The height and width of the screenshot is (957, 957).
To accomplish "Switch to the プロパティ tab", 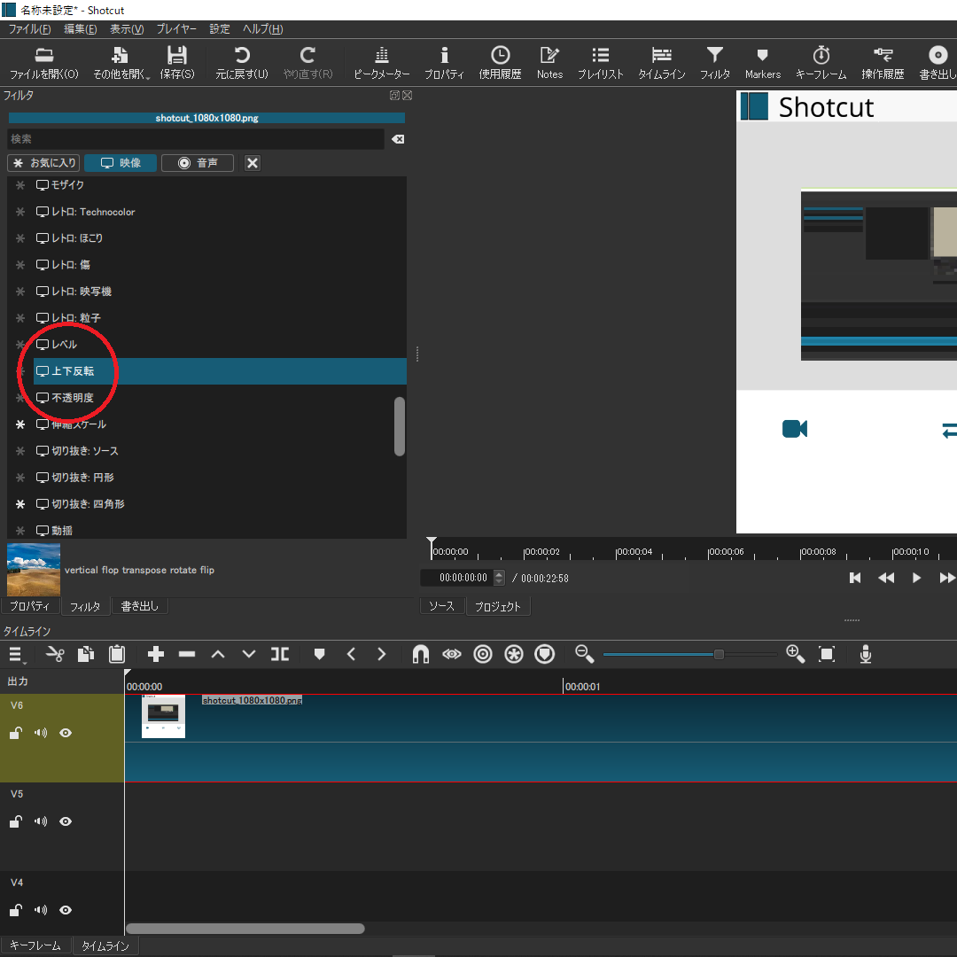I will 30,606.
